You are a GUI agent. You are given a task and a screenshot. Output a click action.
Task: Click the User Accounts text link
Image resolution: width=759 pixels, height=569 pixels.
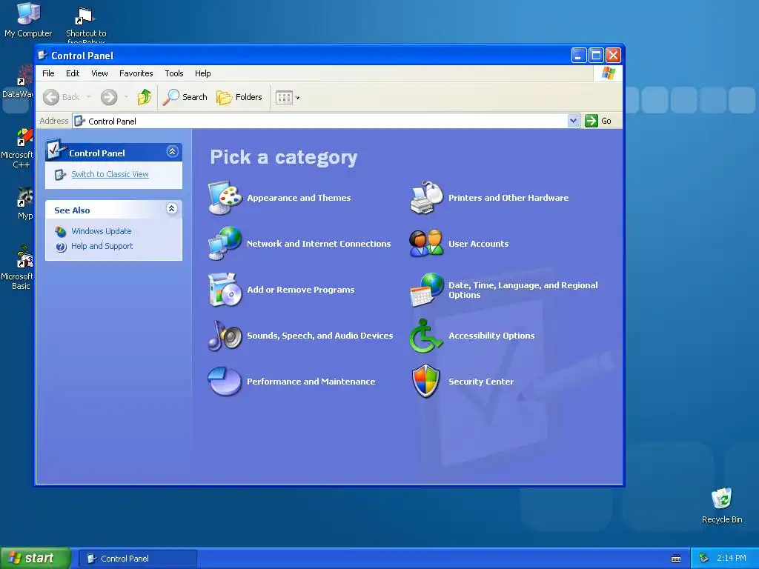(478, 244)
